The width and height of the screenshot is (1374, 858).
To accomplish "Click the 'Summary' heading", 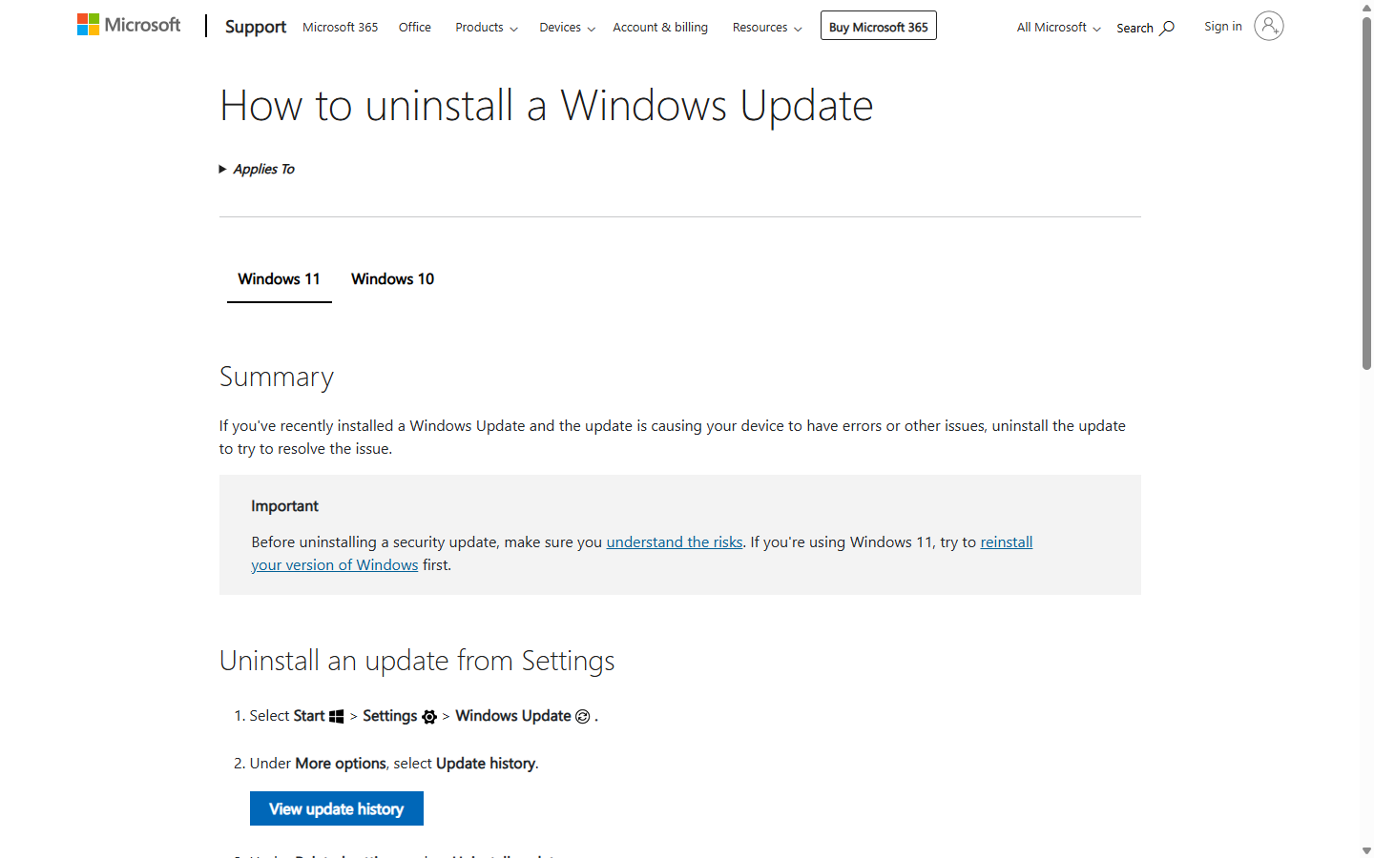I will pyautogui.click(x=277, y=378).
